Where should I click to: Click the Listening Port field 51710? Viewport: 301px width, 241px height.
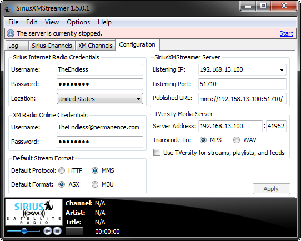click(242, 84)
